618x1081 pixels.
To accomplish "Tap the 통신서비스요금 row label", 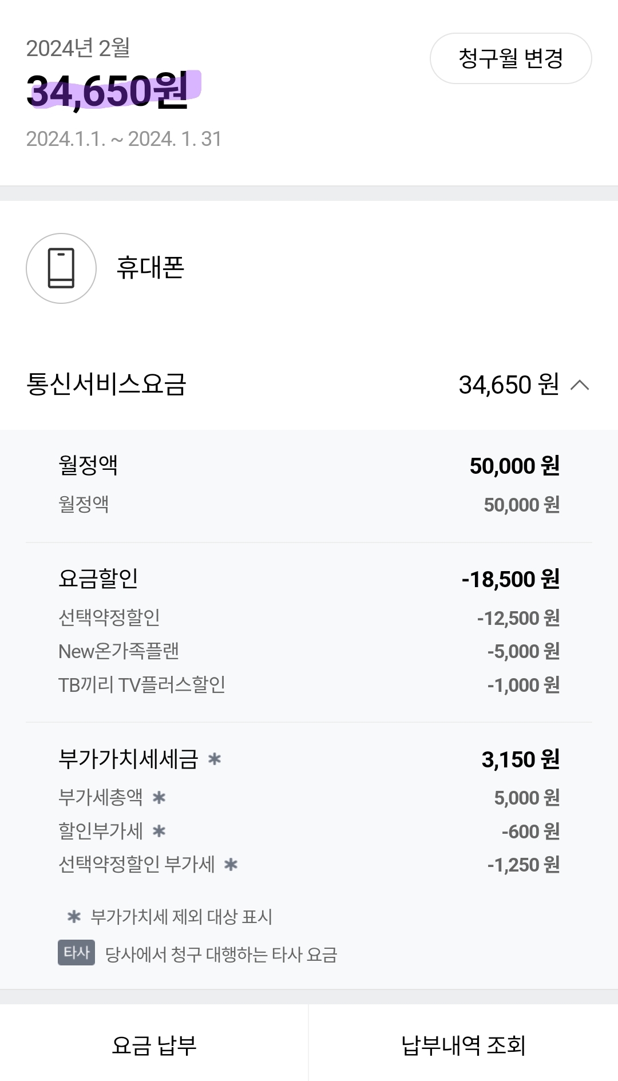I will [x=106, y=385].
